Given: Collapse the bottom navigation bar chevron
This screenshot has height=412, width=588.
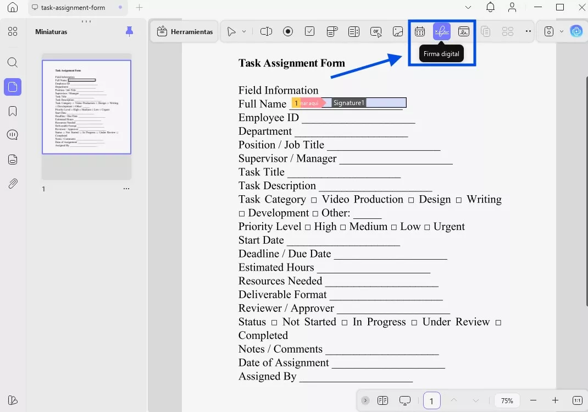Looking at the screenshot, I should point(365,400).
